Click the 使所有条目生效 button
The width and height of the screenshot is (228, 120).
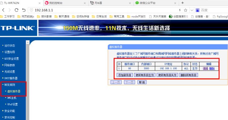tap(145, 75)
